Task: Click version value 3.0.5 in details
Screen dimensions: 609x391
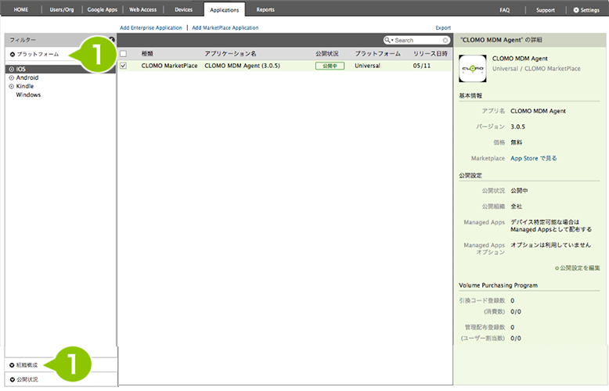Action: [x=517, y=127]
